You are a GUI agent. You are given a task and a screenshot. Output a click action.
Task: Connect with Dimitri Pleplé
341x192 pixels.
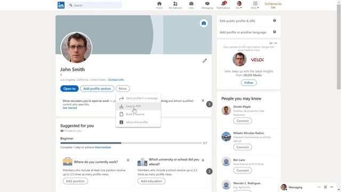242,121
